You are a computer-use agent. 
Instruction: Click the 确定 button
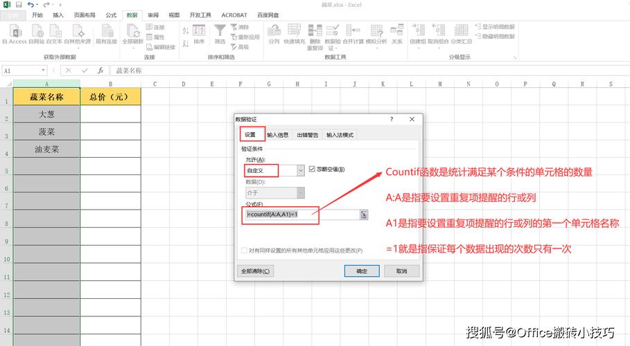(x=362, y=271)
